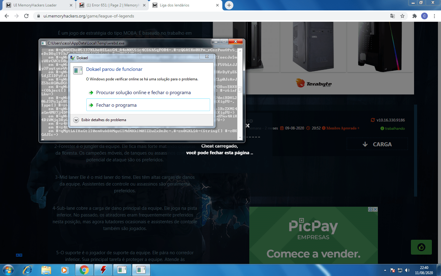Bookmark this page with the star icon
The width and height of the screenshot is (441, 276).
coord(402,16)
